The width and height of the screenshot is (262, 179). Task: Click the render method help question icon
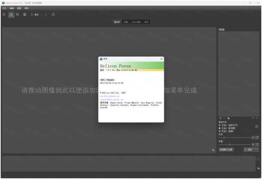256,127
